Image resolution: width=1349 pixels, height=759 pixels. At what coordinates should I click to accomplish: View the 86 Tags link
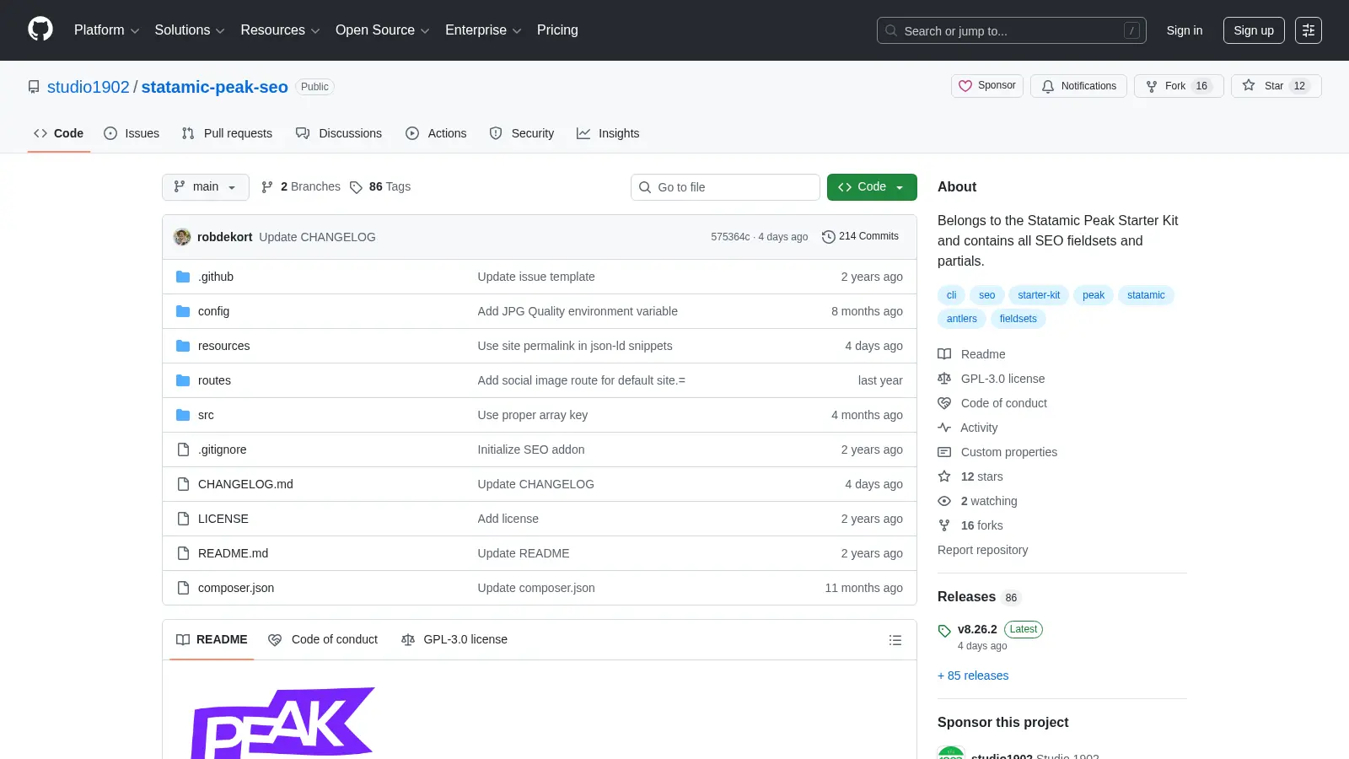pos(380,187)
